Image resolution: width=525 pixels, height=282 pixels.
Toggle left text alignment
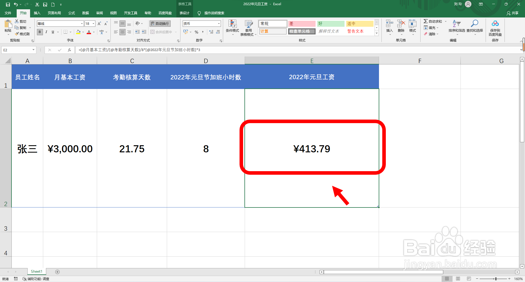116,32
